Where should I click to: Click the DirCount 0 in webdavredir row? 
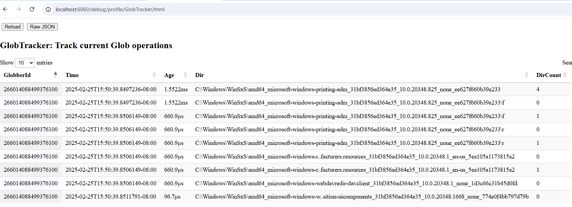click(x=538, y=183)
